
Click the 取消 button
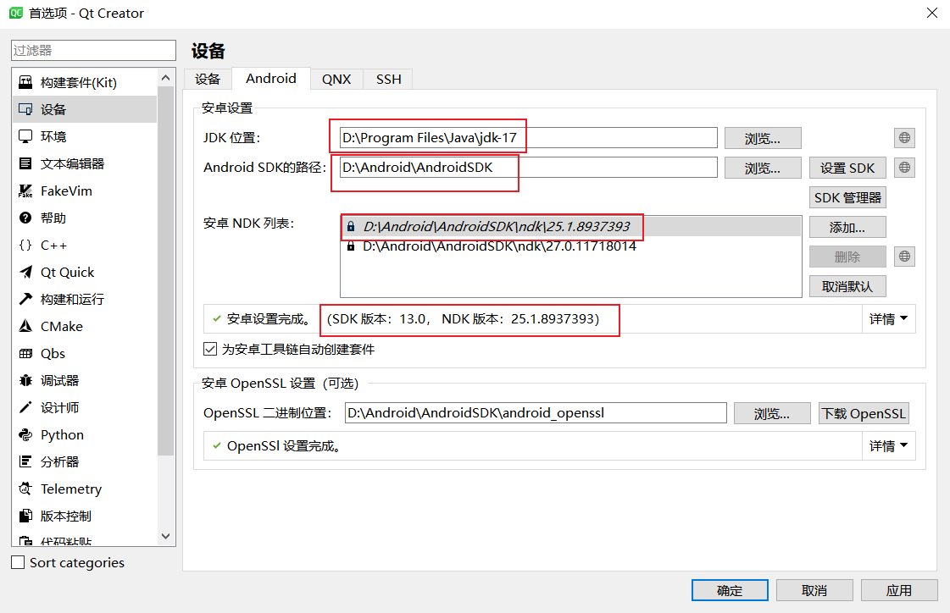click(x=814, y=590)
